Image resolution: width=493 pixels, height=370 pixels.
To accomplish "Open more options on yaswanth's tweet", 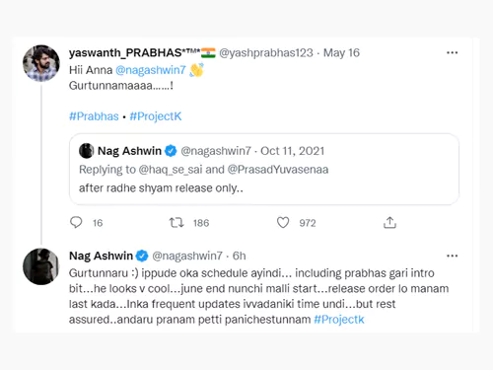I will 453,52.
